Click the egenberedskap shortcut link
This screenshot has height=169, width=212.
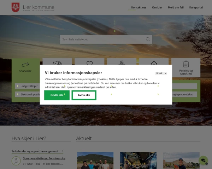click(184, 94)
